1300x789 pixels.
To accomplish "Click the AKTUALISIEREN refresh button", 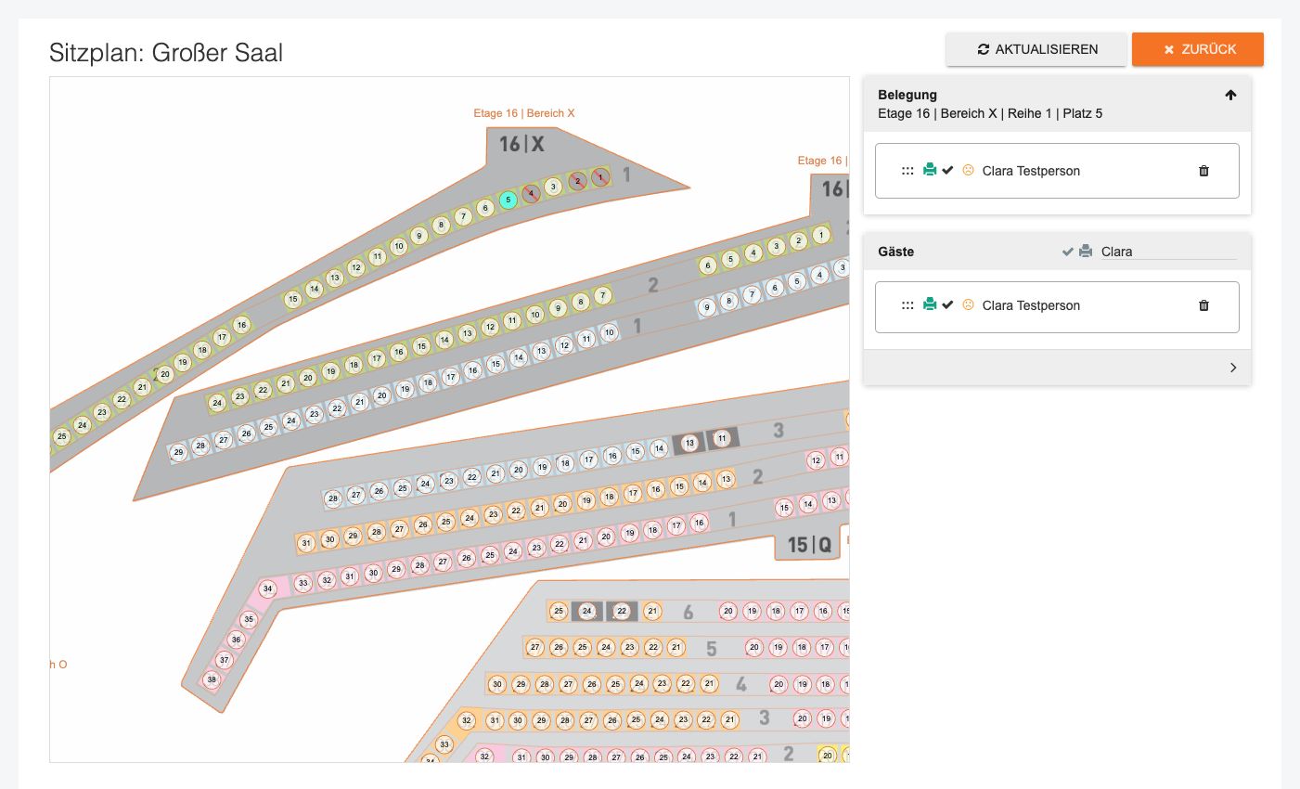I will pos(1036,49).
